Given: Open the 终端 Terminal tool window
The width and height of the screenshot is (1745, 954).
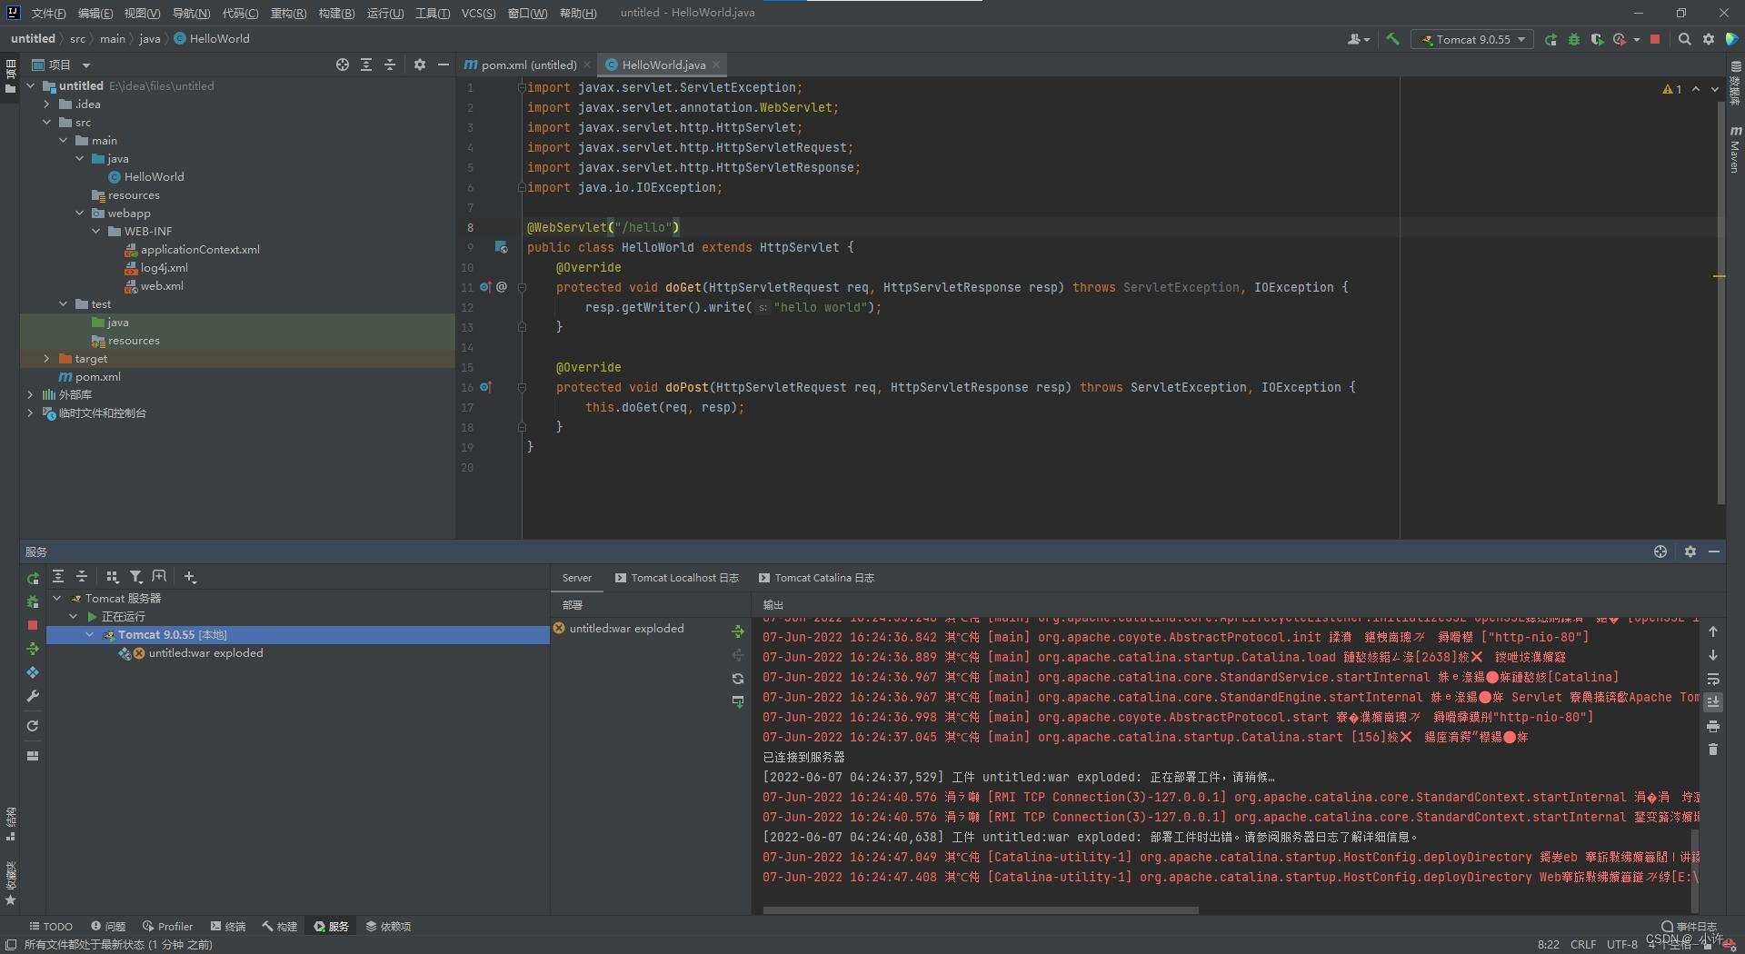Looking at the screenshot, I should click(228, 927).
